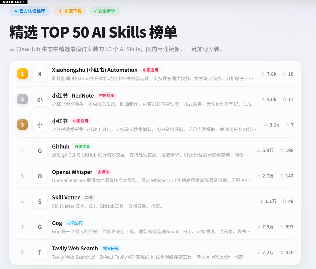This screenshot has height=269, width=316.
Task: Click the T avatar icon for Tavily Web Search
Action: (x=40, y=252)
